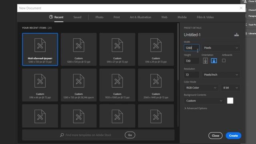
Task: Click the Height input field showing 720
Action: point(192,61)
